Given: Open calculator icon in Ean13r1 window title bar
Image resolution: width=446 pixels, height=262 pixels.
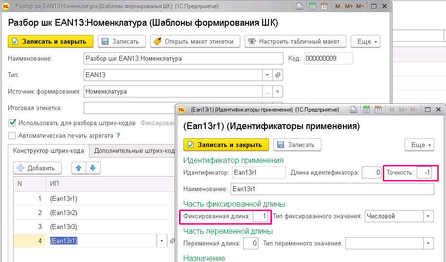Looking at the screenshot, I should click(366, 110).
